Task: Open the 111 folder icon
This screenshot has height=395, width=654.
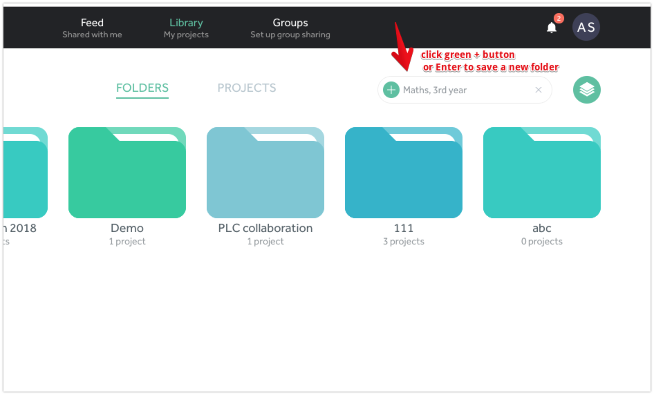Action: pos(404,173)
